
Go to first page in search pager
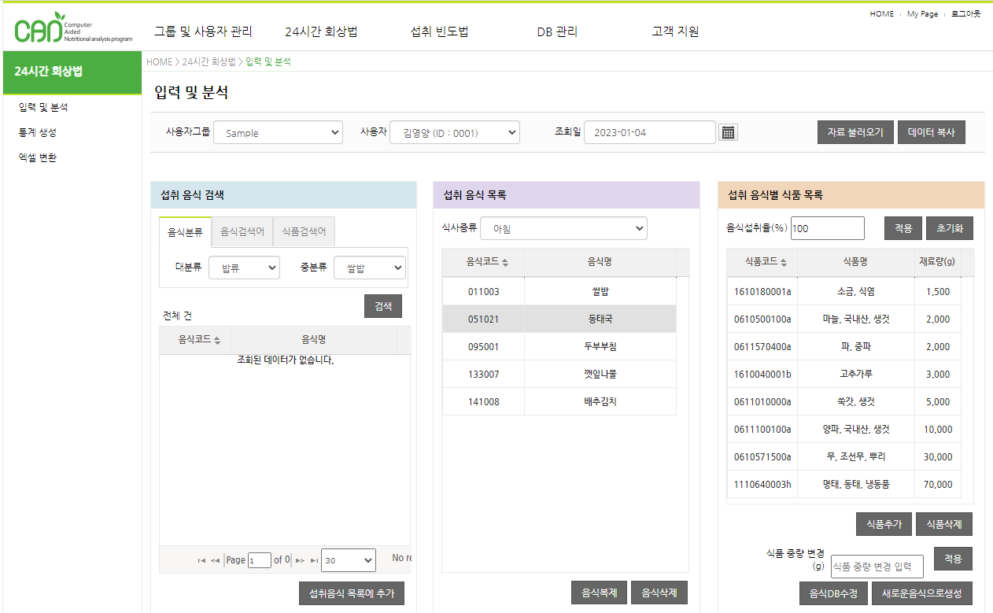click(202, 560)
